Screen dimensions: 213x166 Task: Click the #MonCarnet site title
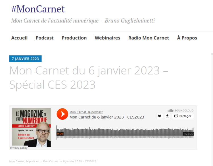click(38, 9)
